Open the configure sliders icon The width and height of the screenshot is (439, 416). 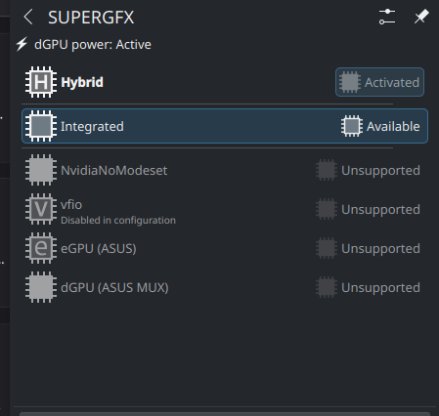point(387,17)
